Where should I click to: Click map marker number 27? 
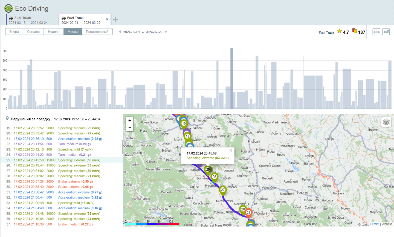tap(223, 190)
